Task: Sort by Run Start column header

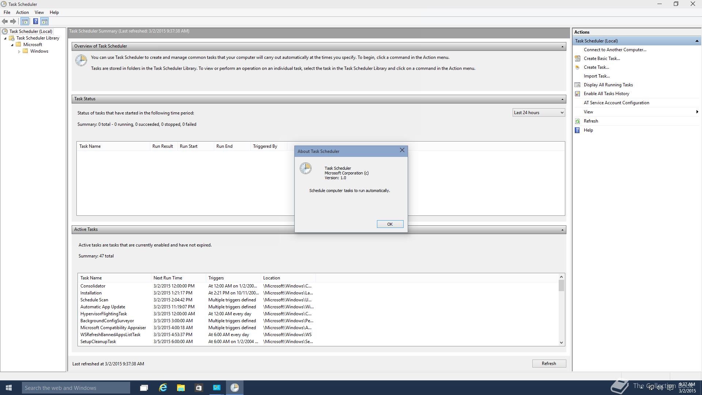Action: (x=196, y=146)
